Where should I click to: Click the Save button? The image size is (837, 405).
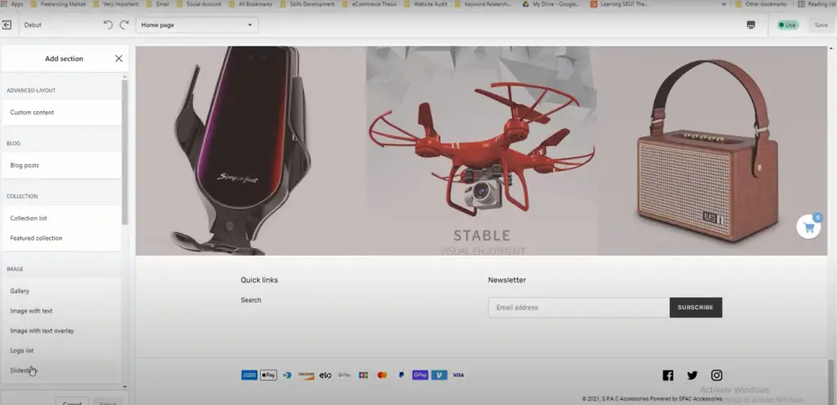point(821,25)
